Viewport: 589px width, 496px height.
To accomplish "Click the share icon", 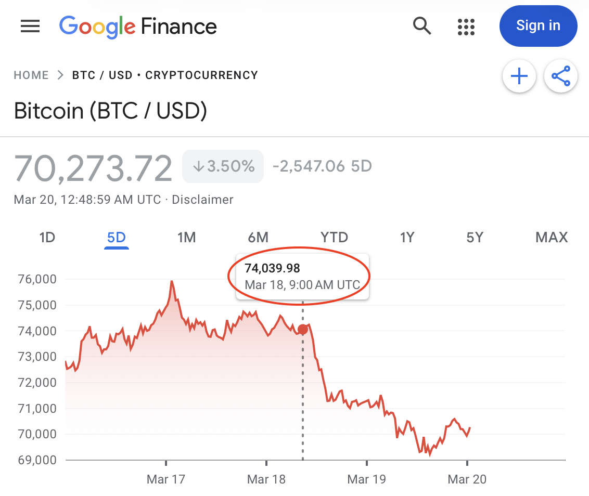I will click(x=560, y=77).
